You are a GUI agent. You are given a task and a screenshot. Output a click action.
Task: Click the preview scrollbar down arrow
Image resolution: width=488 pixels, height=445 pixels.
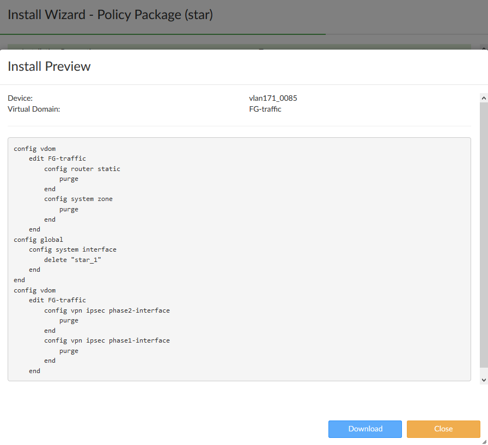pyautogui.click(x=484, y=379)
